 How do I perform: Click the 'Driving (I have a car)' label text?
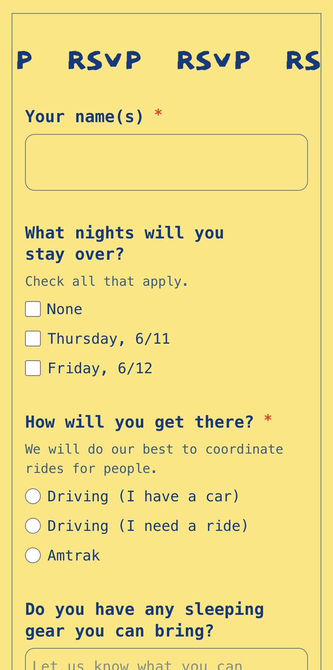(x=143, y=496)
